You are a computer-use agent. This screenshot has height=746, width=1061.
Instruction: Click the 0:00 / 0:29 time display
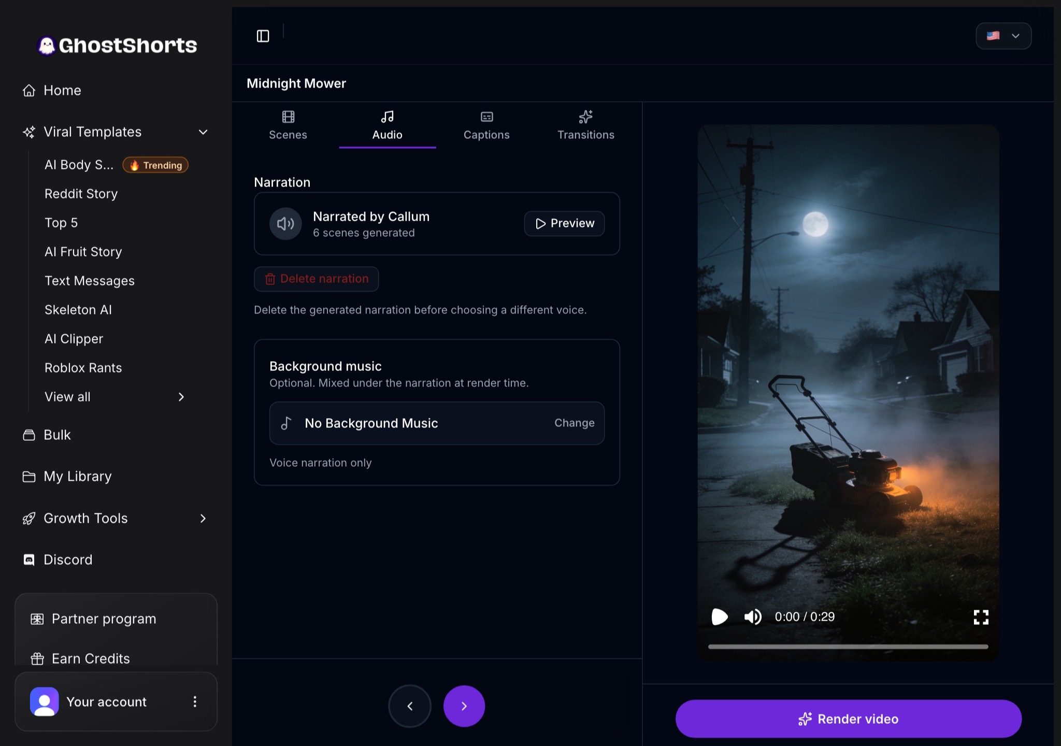[805, 616]
